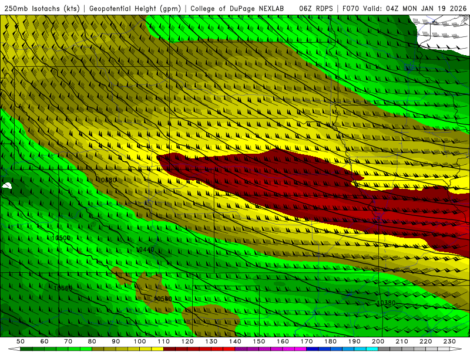Click the 220 value on the color scale
470x352 pixels.
point(425,341)
